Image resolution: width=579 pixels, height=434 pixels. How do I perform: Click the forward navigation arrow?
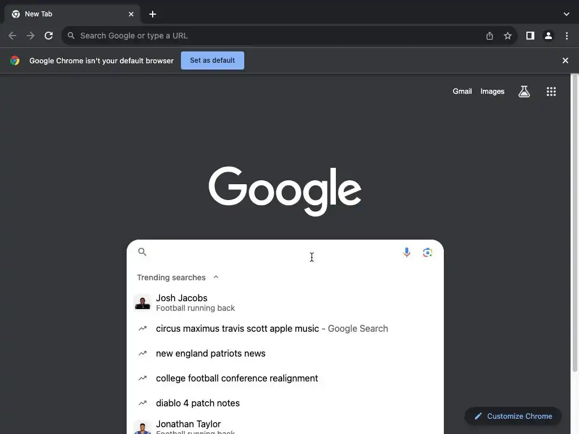(x=31, y=36)
